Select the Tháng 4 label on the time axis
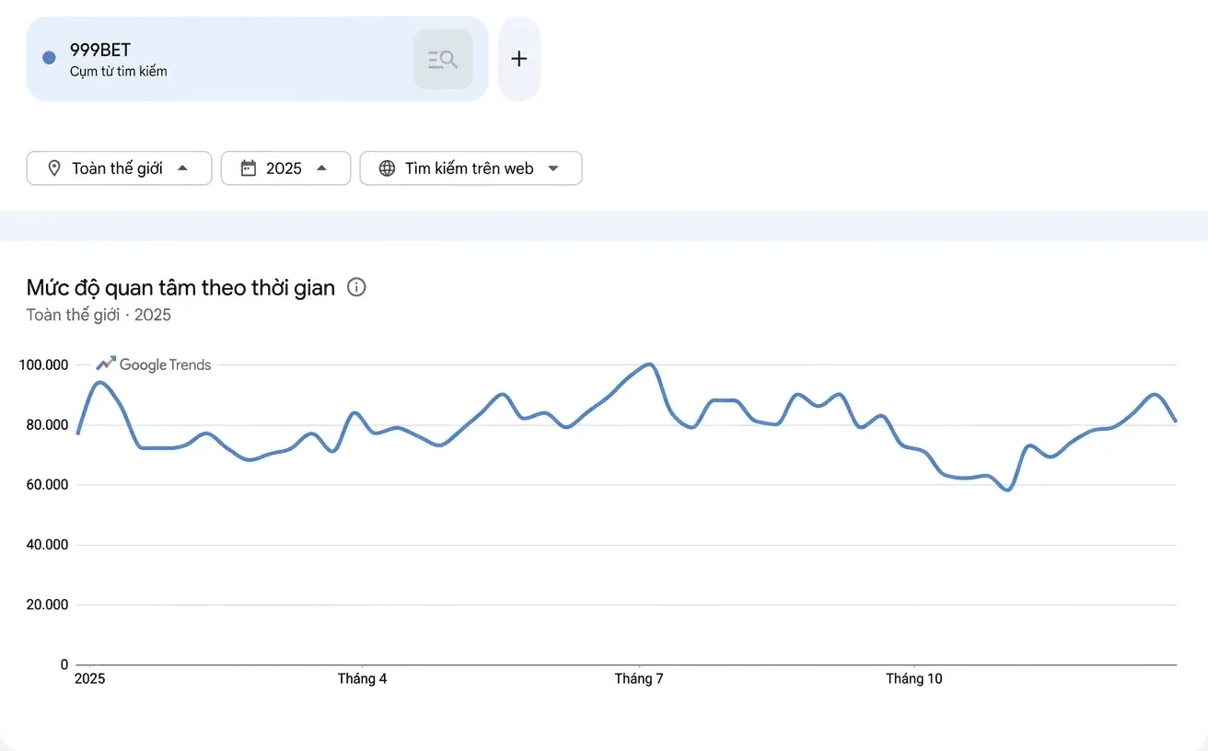This screenshot has width=1208, height=751. [x=362, y=679]
